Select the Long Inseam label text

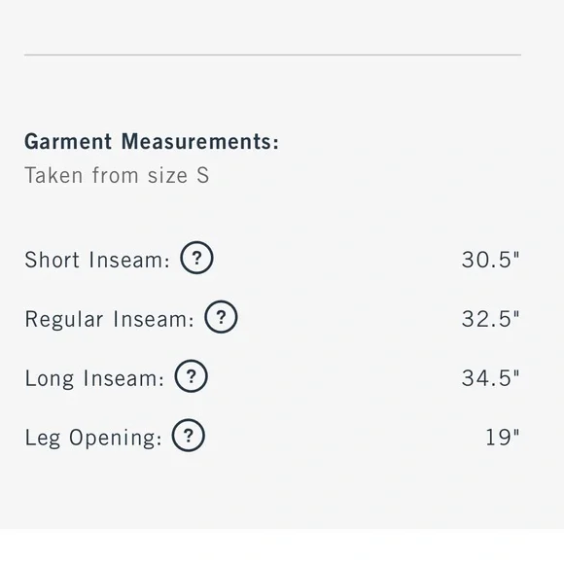point(94,379)
